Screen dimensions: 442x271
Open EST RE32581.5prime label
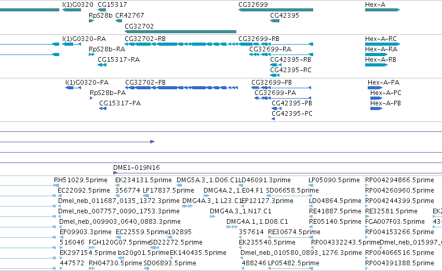pyautogui.click(x=391, y=211)
